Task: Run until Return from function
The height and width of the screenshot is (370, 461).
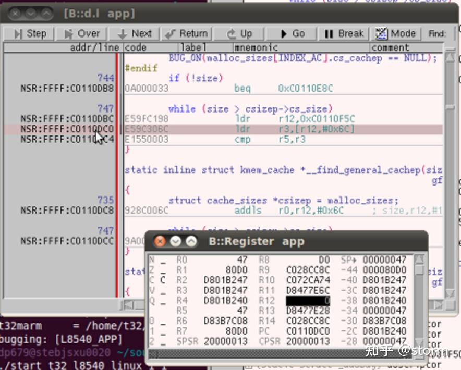Action: [186, 33]
